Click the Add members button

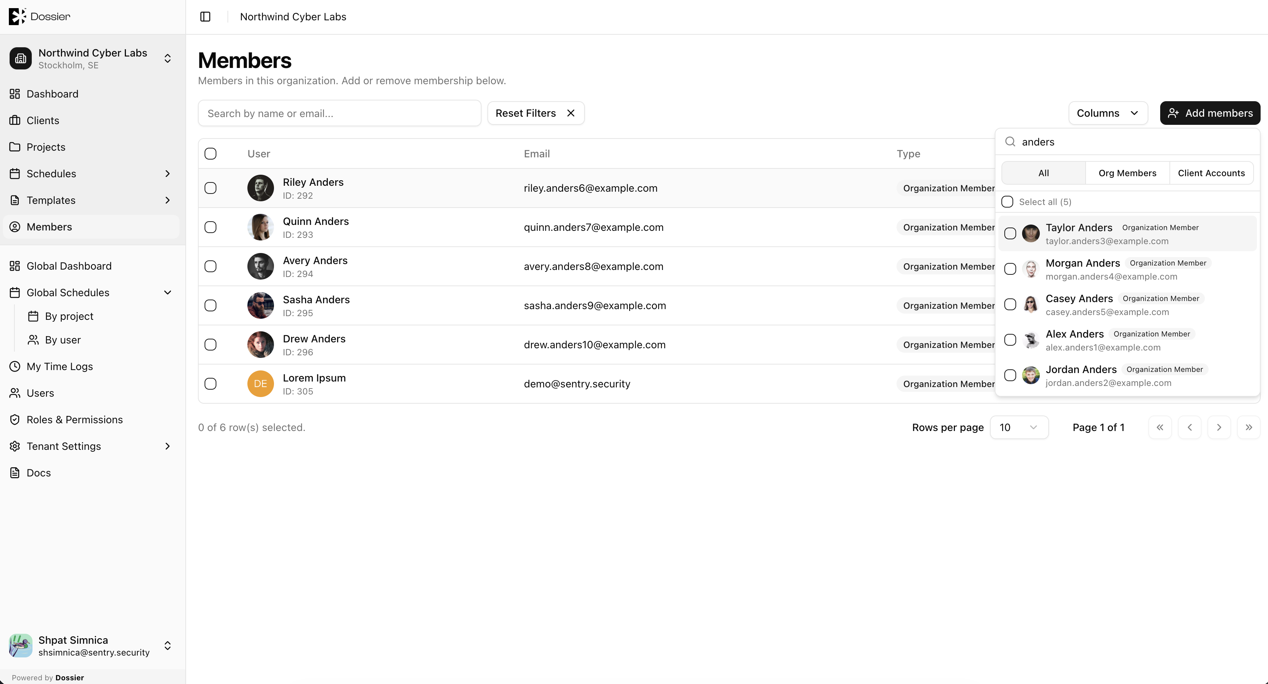1210,113
